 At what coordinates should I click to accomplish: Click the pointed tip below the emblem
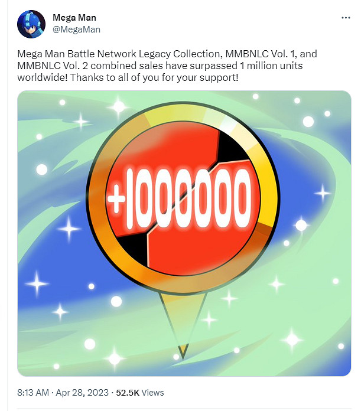183,352
